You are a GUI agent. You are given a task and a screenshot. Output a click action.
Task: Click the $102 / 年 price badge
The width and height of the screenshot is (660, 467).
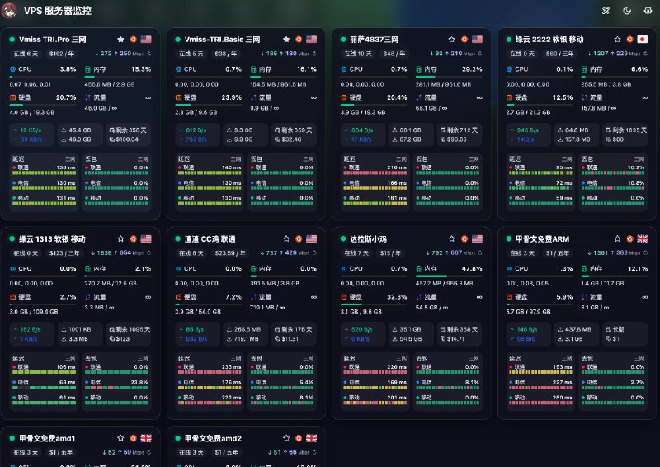(x=62, y=54)
